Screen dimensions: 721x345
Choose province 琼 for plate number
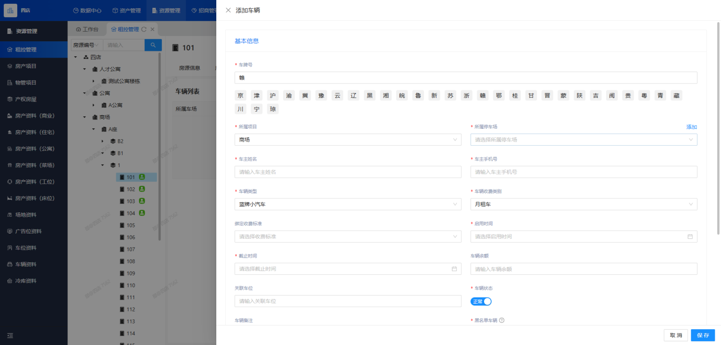coord(273,109)
